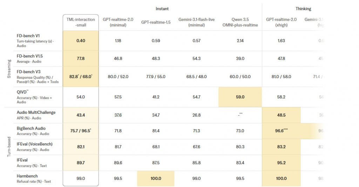Select the highlighted 59.0 QIVD cell
Image resolution: width=359 pixels, height=187 pixels.
point(240,97)
